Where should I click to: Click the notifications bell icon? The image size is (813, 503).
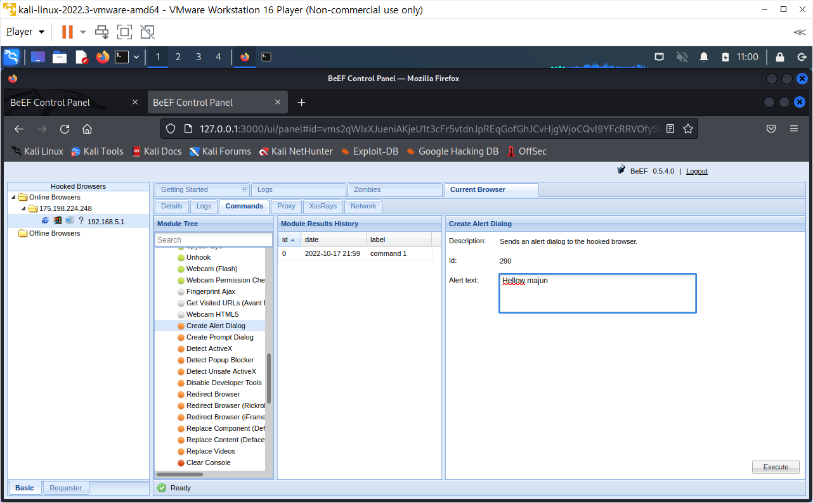click(x=704, y=57)
